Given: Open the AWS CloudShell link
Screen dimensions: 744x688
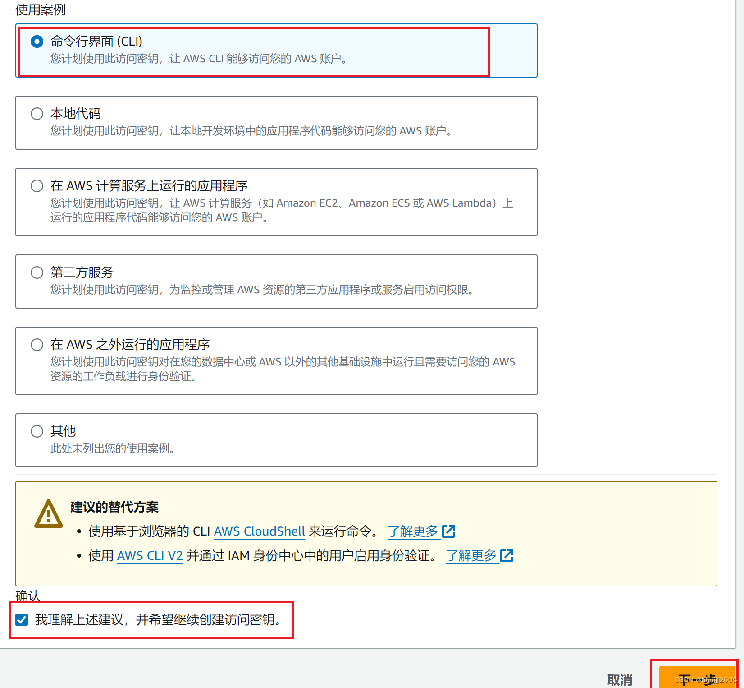Looking at the screenshot, I should click(259, 531).
